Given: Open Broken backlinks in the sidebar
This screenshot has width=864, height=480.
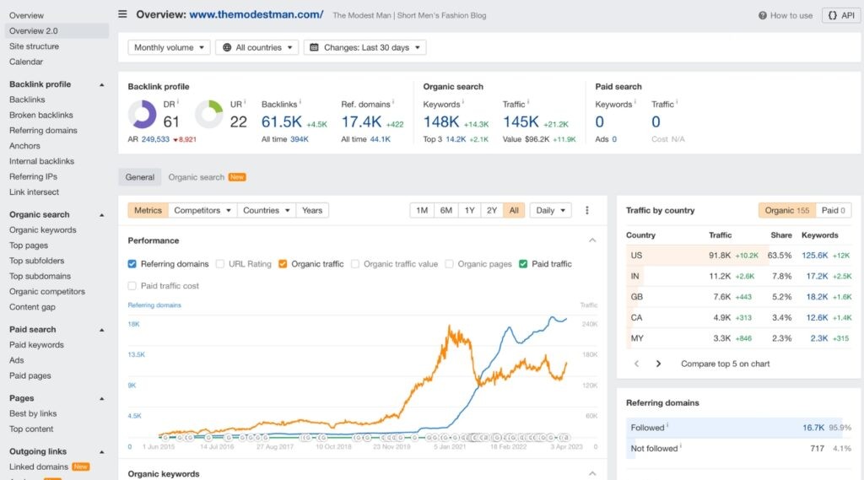Looking at the screenshot, I should tap(40, 115).
